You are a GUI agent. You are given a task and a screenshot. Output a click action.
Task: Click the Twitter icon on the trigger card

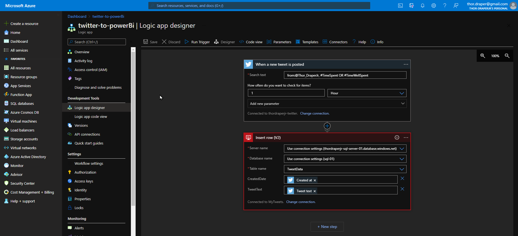(248, 64)
